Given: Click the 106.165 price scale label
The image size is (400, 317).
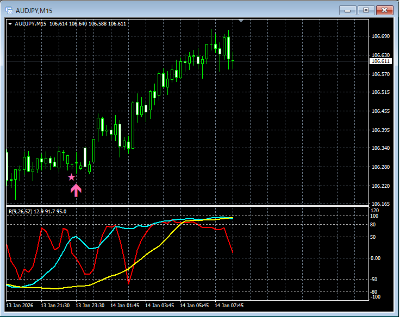Looking at the screenshot, I should click(x=380, y=204).
